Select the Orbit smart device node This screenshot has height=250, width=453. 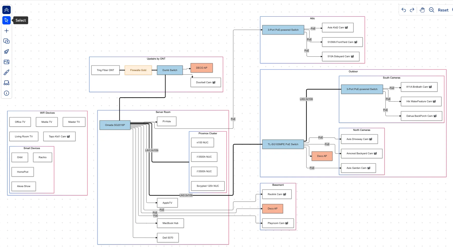coord(20,157)
